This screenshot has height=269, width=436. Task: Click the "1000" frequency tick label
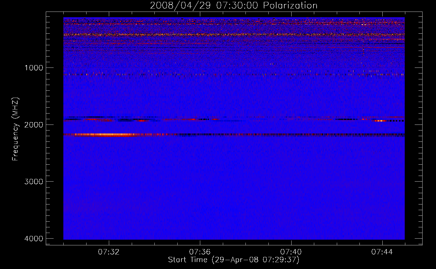tap(34, 68)
